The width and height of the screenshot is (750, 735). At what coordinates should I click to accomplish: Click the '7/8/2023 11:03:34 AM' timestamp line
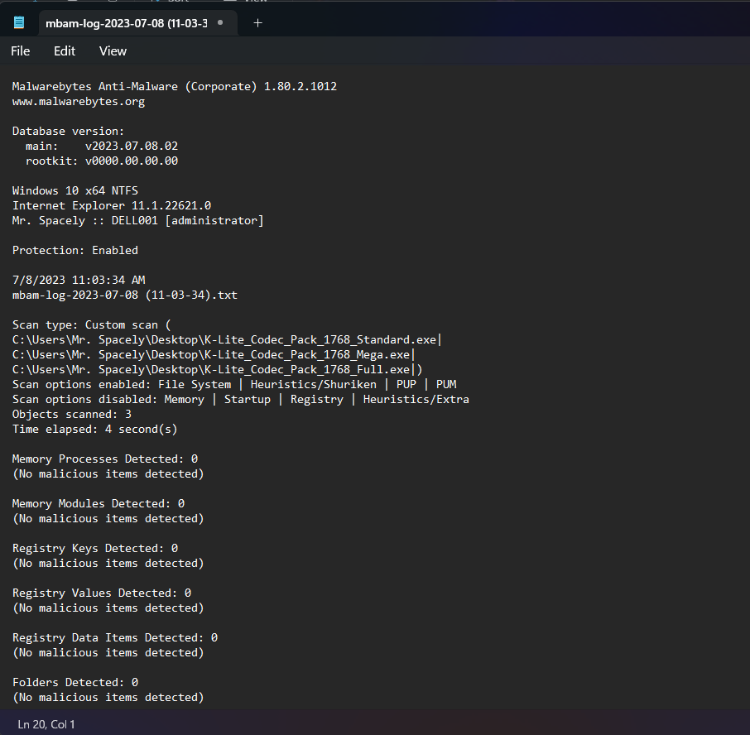click(x=79, y=280)
